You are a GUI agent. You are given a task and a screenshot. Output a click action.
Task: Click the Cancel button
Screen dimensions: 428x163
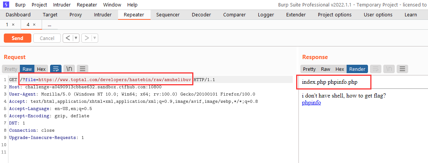click(47, 38)
